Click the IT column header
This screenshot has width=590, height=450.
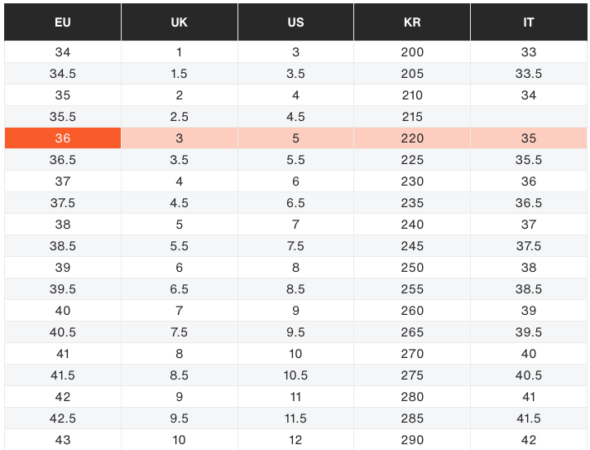coord(529,22)
